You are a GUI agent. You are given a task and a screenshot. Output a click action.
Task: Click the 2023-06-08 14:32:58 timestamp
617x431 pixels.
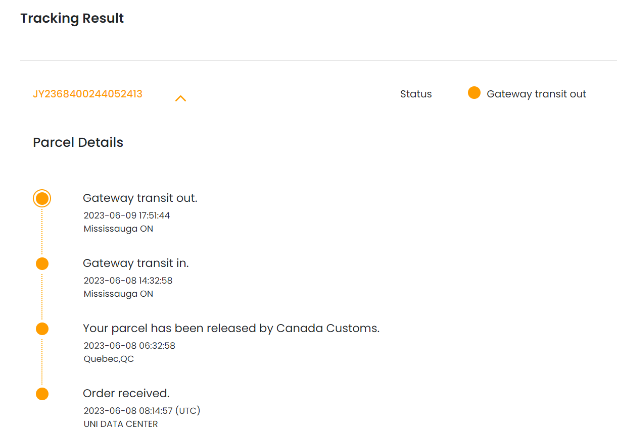[x=128, y=281]
